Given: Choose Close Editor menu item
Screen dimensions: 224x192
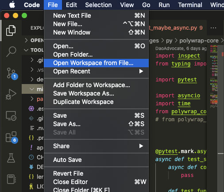Looking at the screenshot, I should point(96,182).
